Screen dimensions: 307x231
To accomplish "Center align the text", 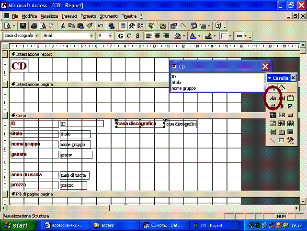I will (x=158, y=36).
